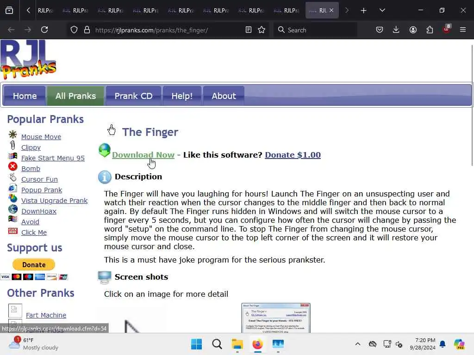Click the DownHoax globe icon

(x=13, y=209)
